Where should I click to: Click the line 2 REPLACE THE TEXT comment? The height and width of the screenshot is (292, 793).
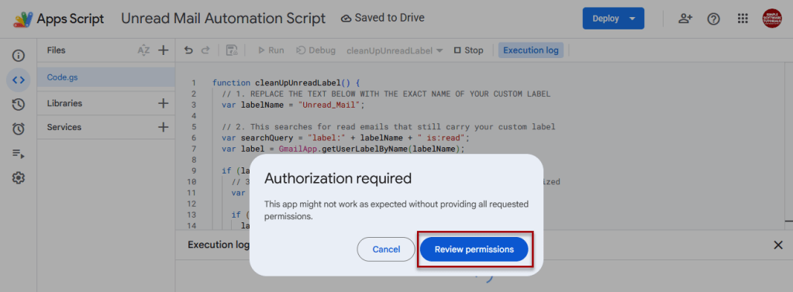click(x=386, y=94)
